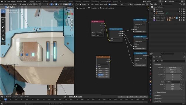Adjust the Noise Texture Roughness slider

tap(103, 75)
